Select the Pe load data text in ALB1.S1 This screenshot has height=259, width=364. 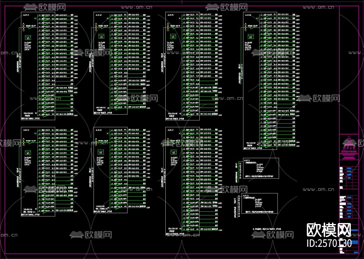28,46
